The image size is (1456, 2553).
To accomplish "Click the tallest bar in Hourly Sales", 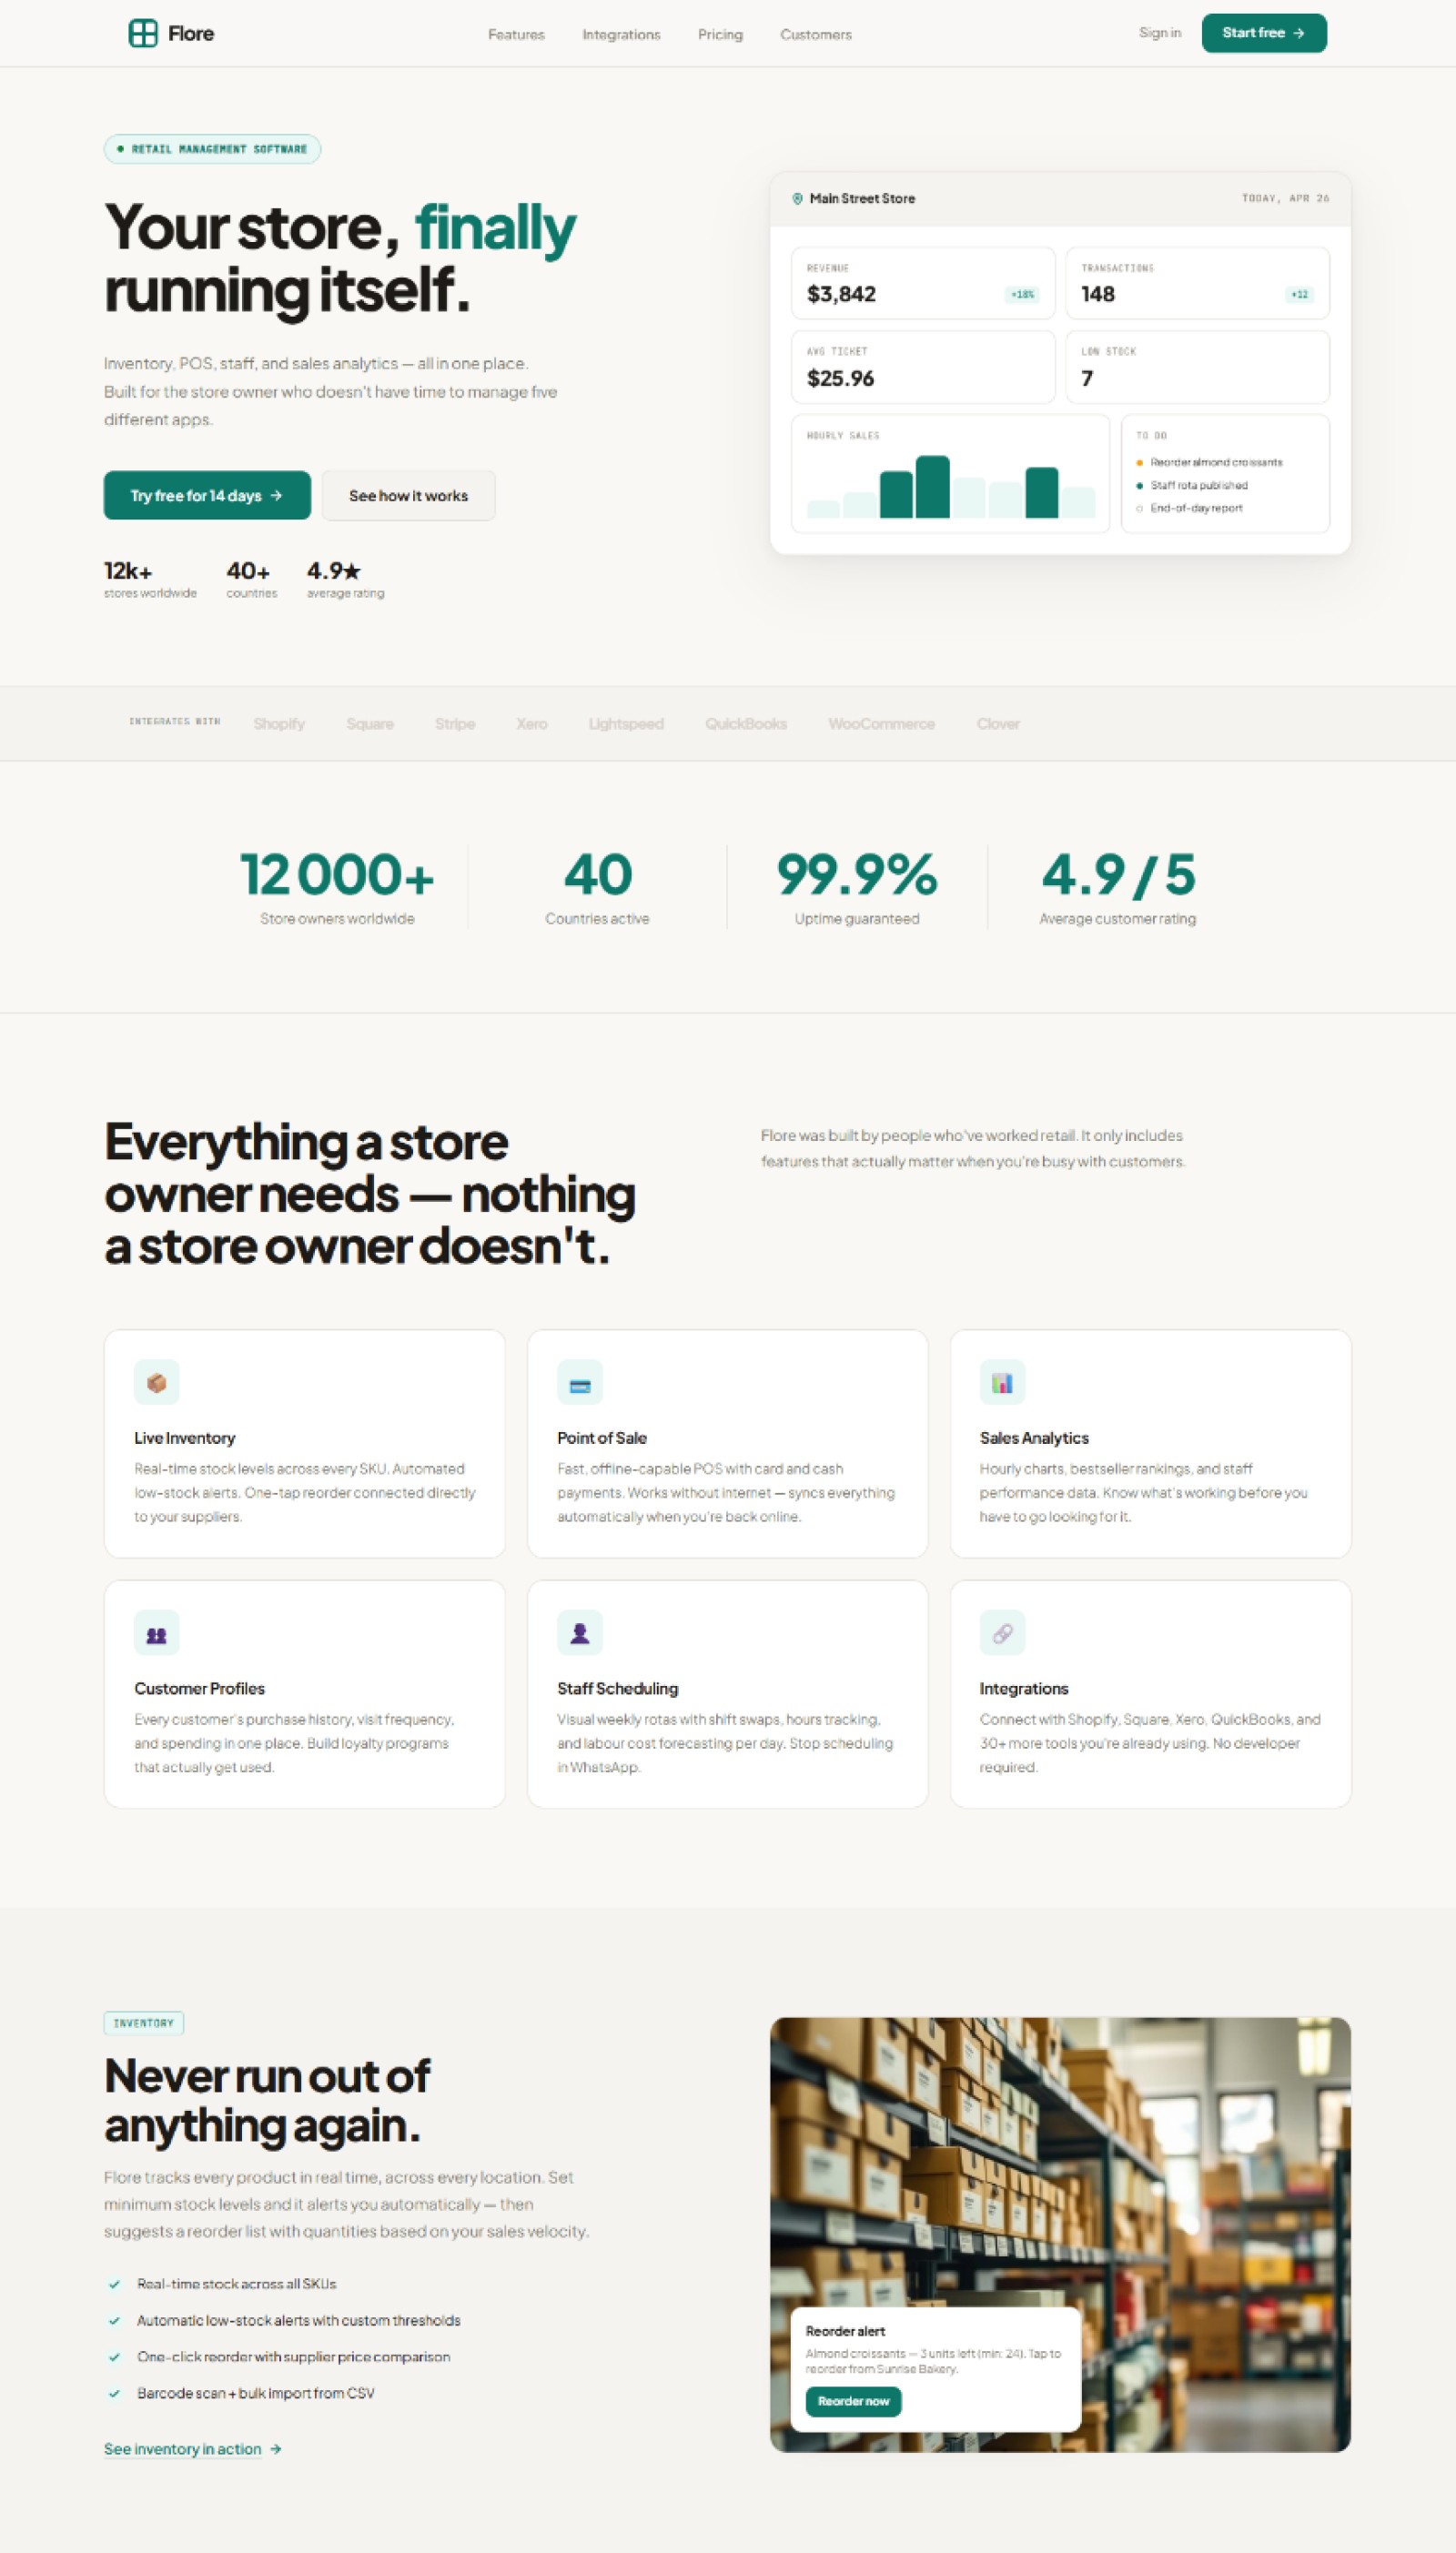I will click(932, 486).
